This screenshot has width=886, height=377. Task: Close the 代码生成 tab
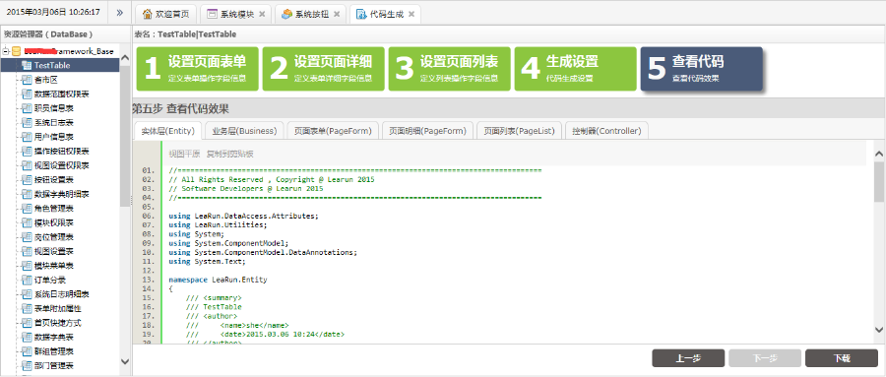coord(411,14)
